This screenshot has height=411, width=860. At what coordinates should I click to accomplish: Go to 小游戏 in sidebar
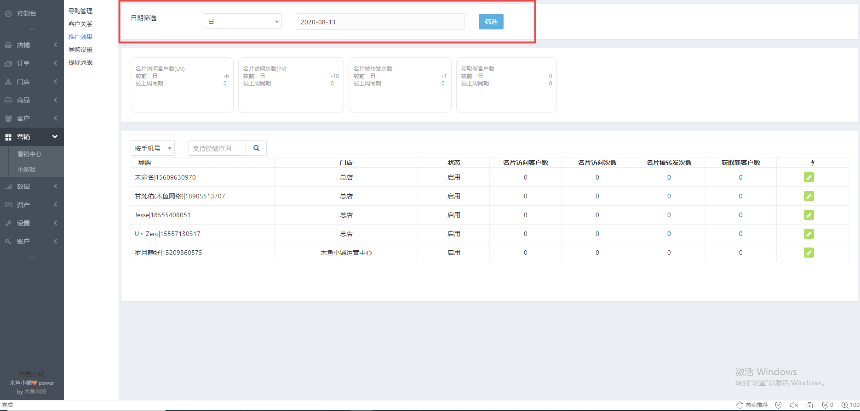coord(26,169)
